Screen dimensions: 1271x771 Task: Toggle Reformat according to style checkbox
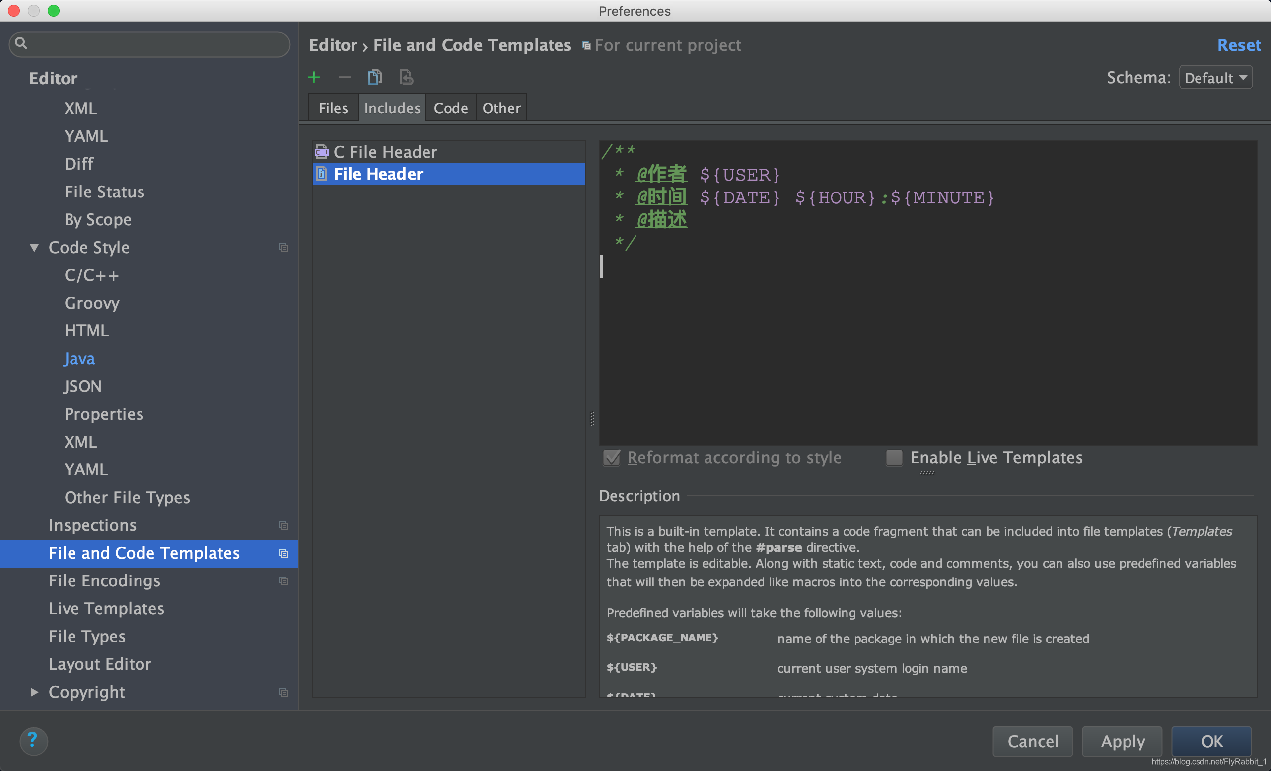tap(612, 457)
